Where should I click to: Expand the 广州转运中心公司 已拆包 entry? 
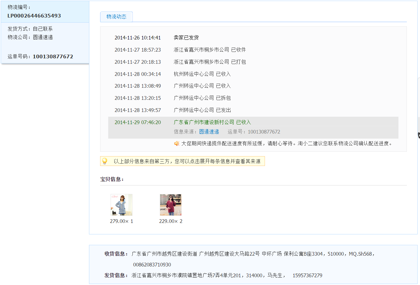click(x=202, y=98)
